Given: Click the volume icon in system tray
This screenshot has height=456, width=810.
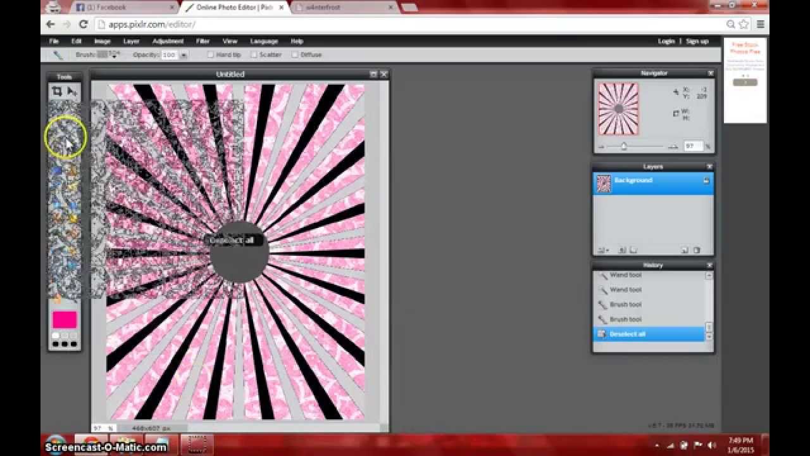Looking at the screenshot, I should [711, 445].
